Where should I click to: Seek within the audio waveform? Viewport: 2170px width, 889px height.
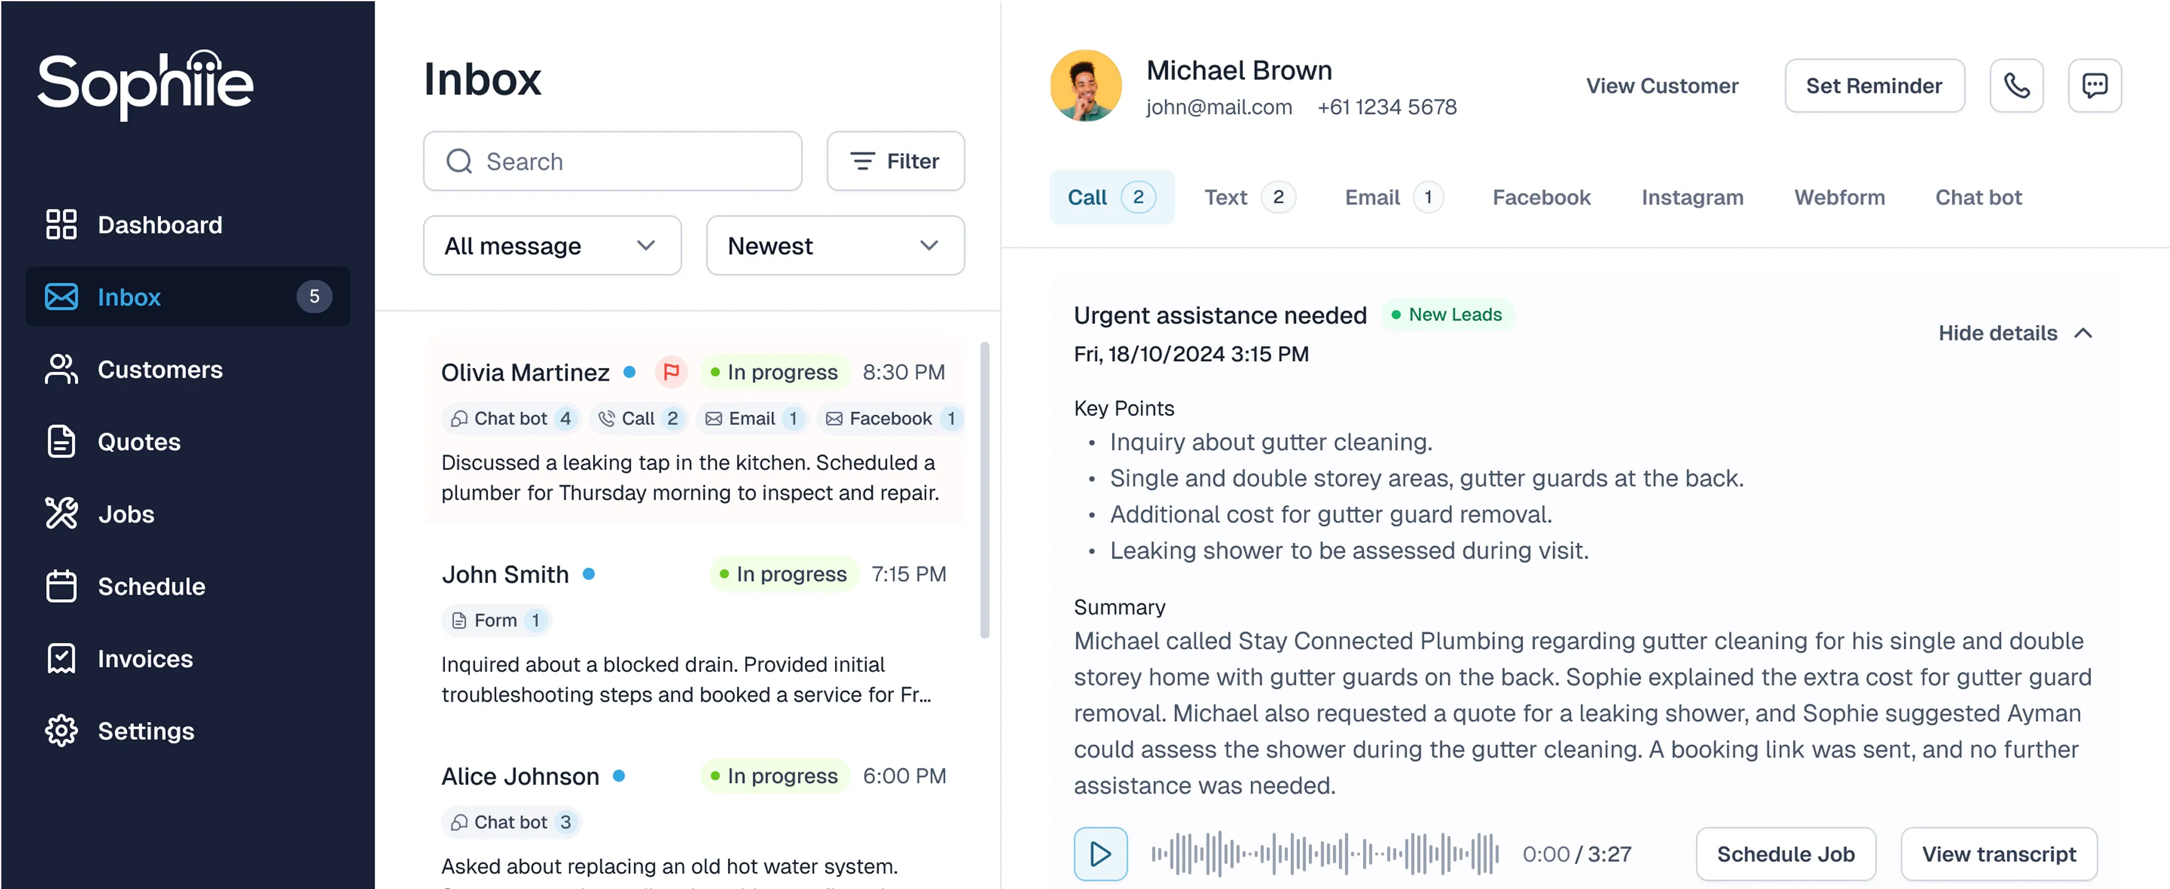[1324, 854]
